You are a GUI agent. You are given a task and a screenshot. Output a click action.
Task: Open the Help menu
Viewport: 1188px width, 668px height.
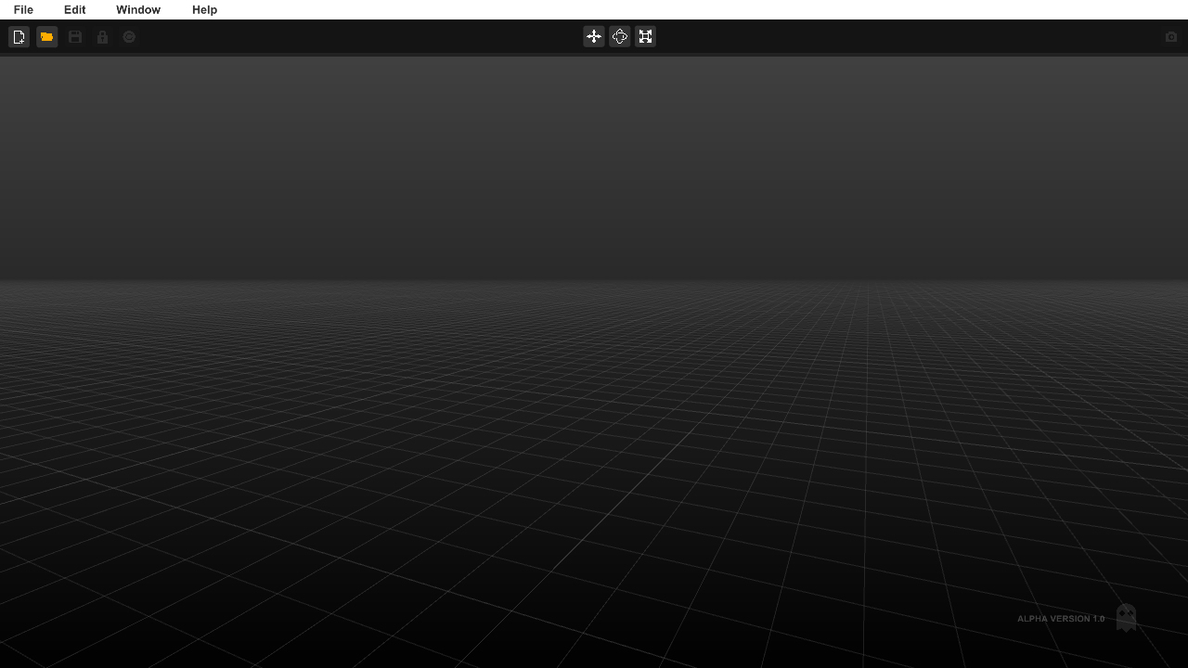(204, 9)
